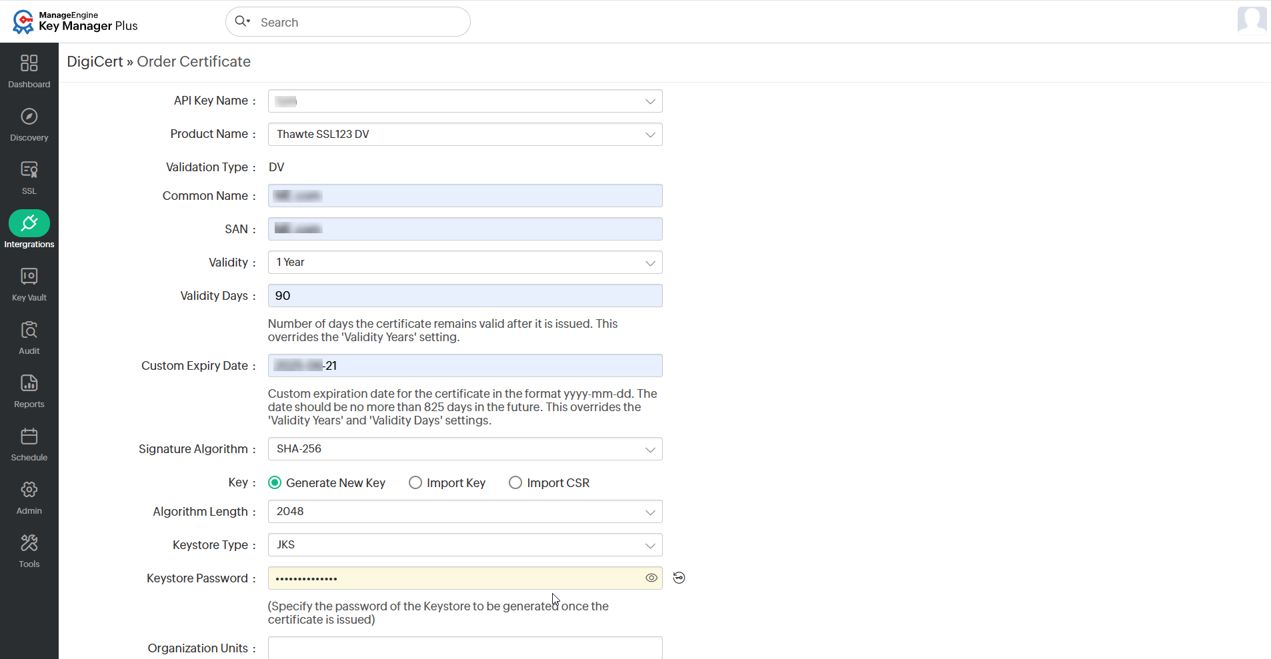This screenshot has height=659, width=1271.
Task: Click the Validity Days field
Action: pos(465,296)
